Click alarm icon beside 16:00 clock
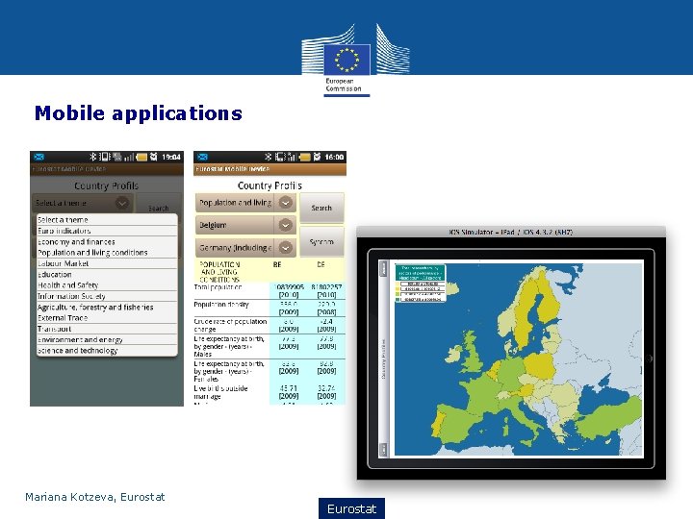The width and height of the screenshot is (693, 519). (x=317, y=157)
